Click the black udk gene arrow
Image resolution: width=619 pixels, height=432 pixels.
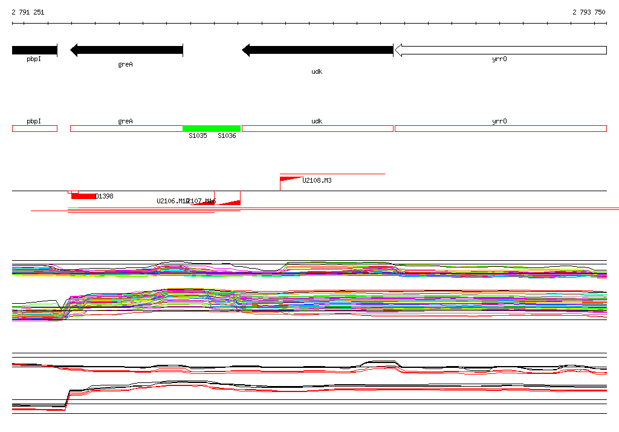coord(317,50)
